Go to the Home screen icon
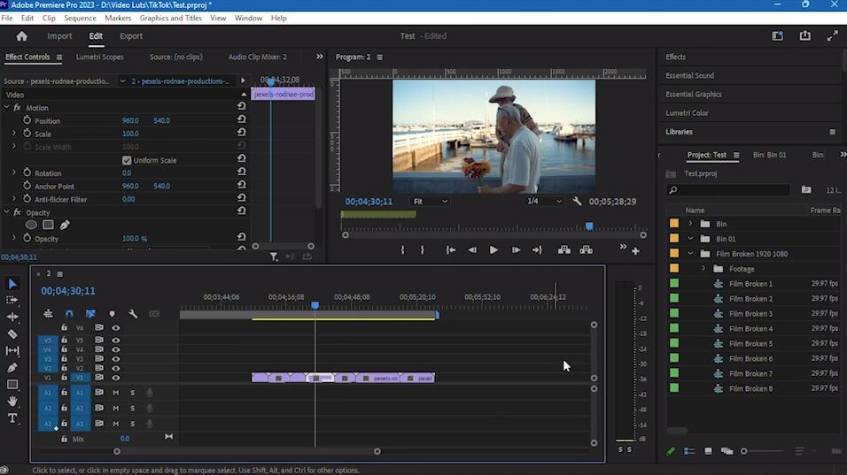847x475 pixels. click(x=21, y=36)
